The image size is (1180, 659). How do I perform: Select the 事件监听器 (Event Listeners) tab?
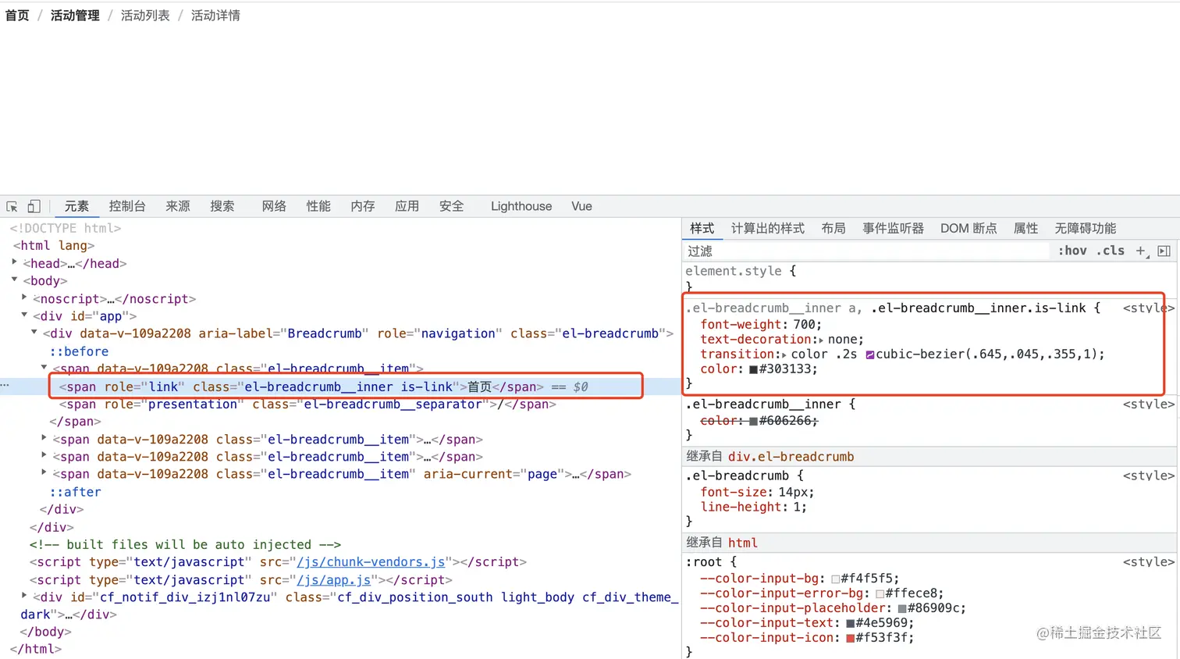pyautogui.click(x=893, y=228)
